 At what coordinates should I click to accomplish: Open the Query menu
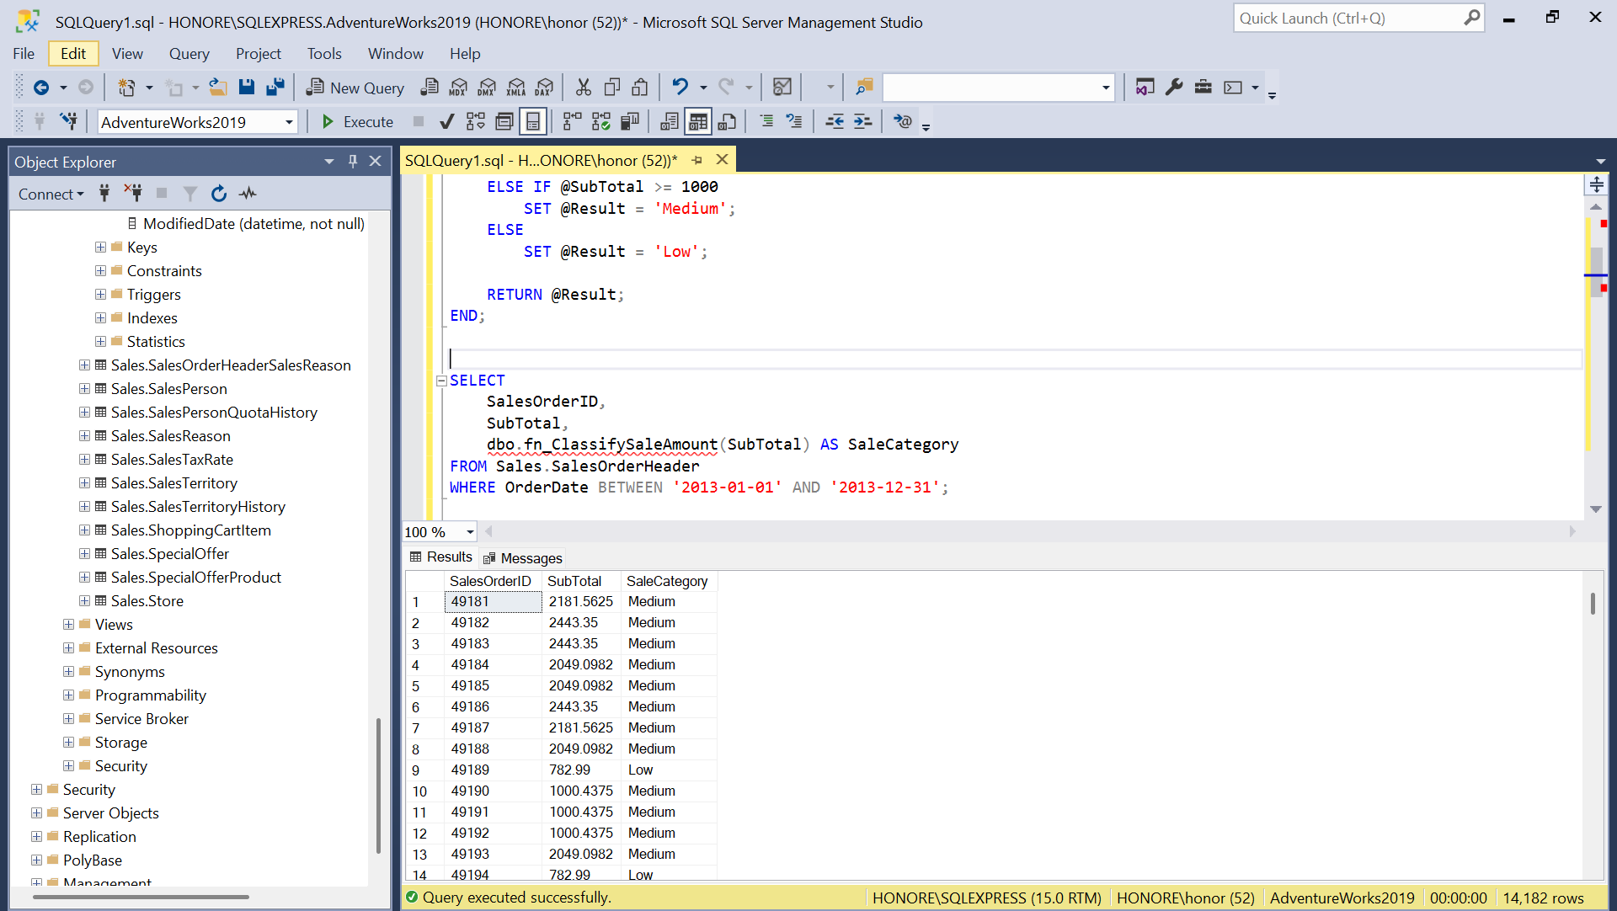point(189,54)
